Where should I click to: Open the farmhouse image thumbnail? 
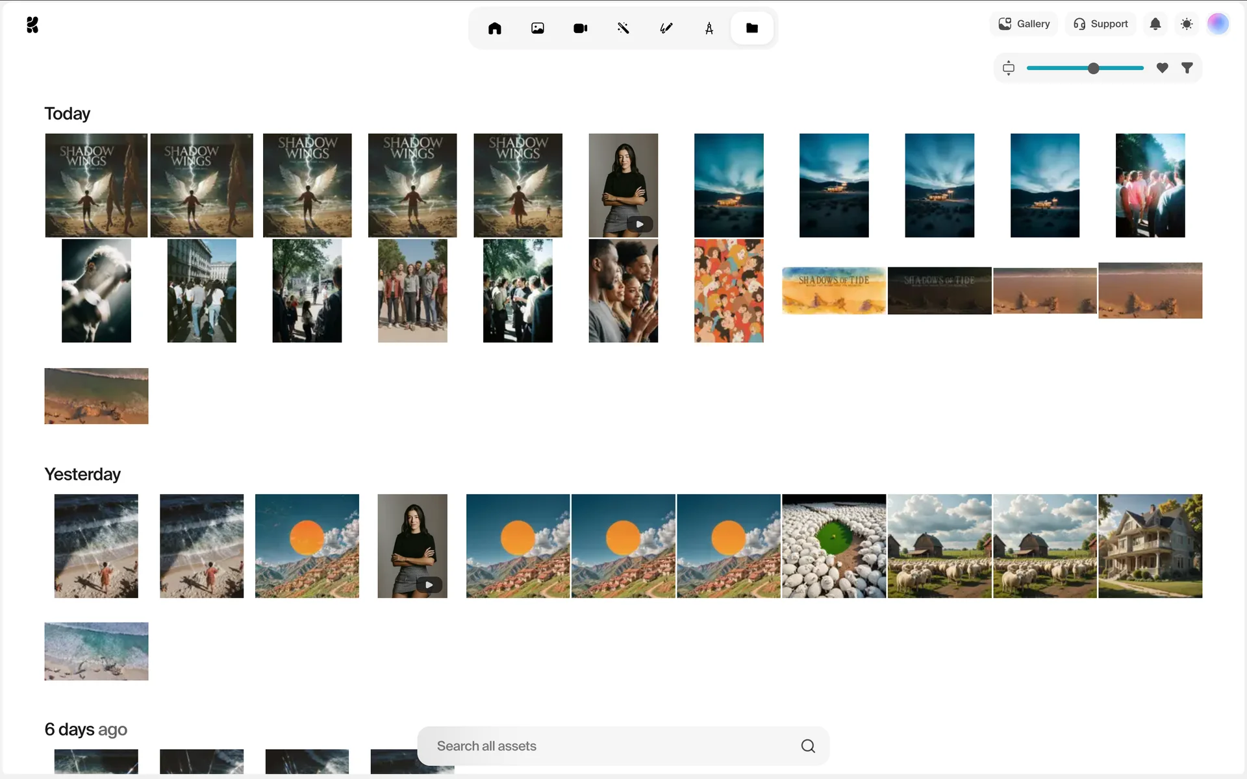(x=1150, y=546)
